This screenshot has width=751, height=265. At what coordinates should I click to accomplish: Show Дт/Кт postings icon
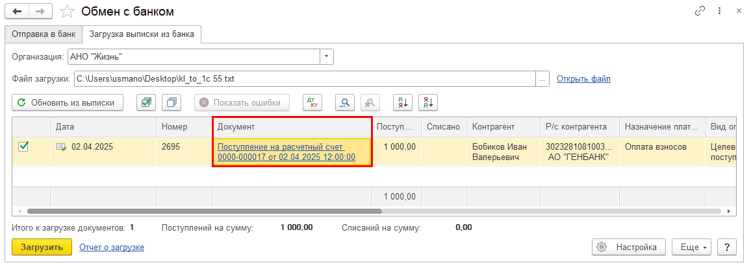[x=312, y=102]
